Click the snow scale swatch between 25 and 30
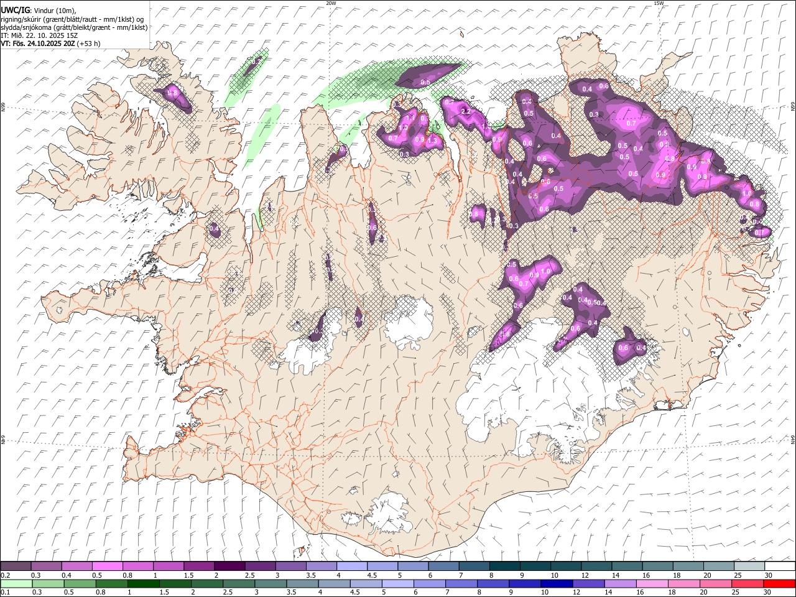Image resolution: width=796 pixels, height=597 pixels. [749, 567]
